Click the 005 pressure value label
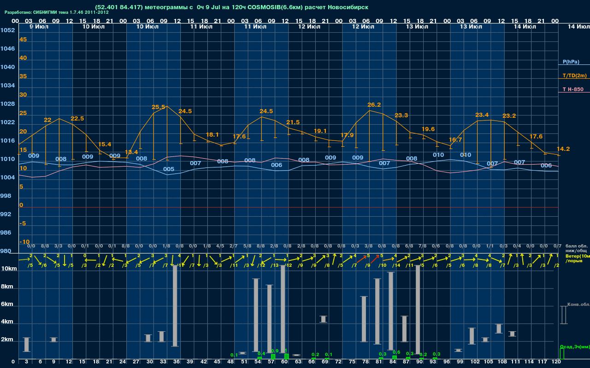 click(169, 169)
